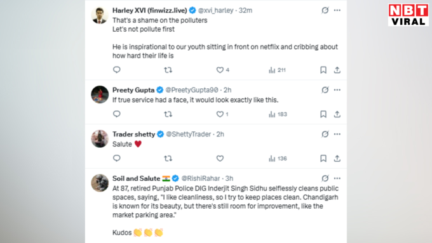The image size is (432, 243).
Task: Open @RishiRahar profile link
Action: [x=201, y=178]
